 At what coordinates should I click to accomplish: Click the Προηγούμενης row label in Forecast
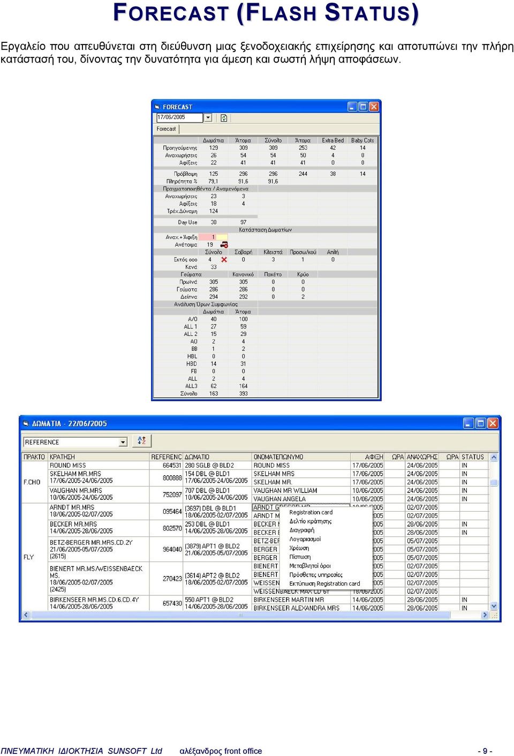point(180,148)
